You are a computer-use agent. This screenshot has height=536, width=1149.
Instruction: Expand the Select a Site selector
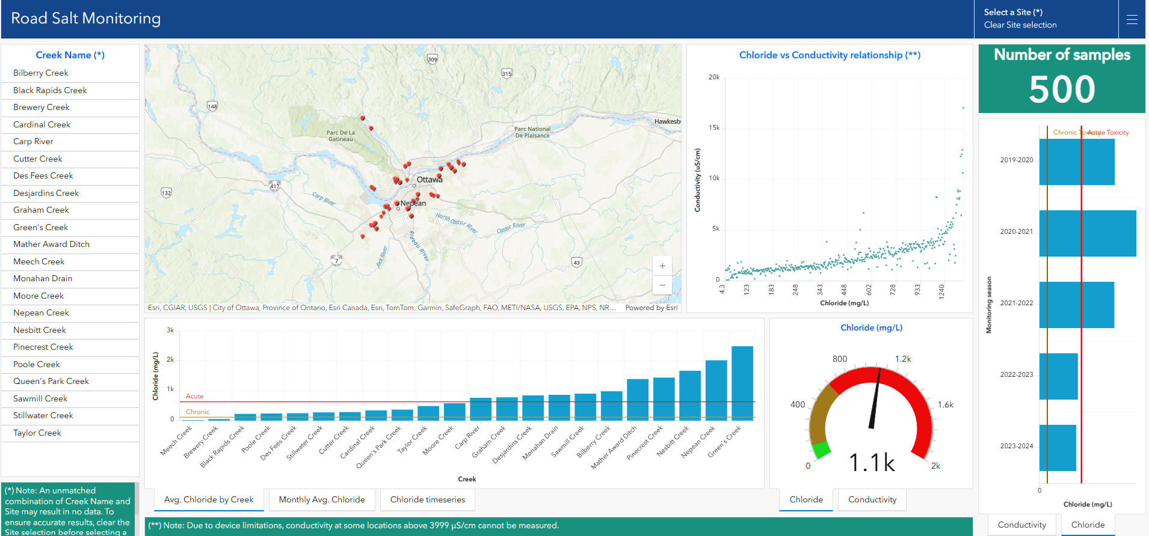point(1013,12)
